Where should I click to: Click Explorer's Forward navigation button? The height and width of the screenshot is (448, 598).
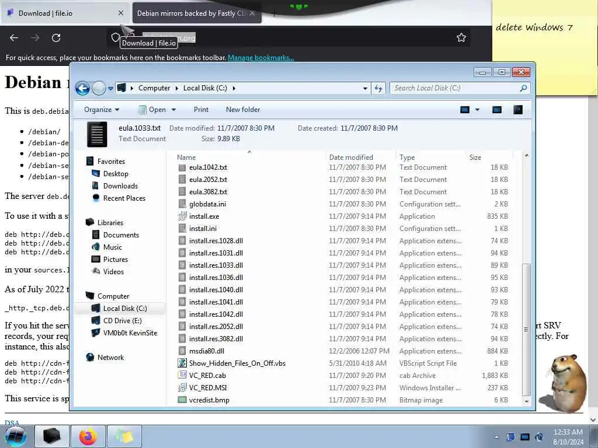click(x=99, y=89)
